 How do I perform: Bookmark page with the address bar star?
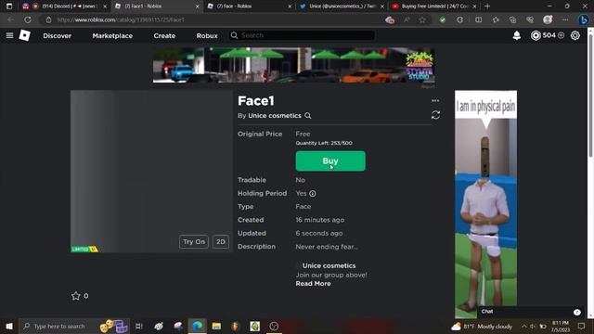pos(422,19)
